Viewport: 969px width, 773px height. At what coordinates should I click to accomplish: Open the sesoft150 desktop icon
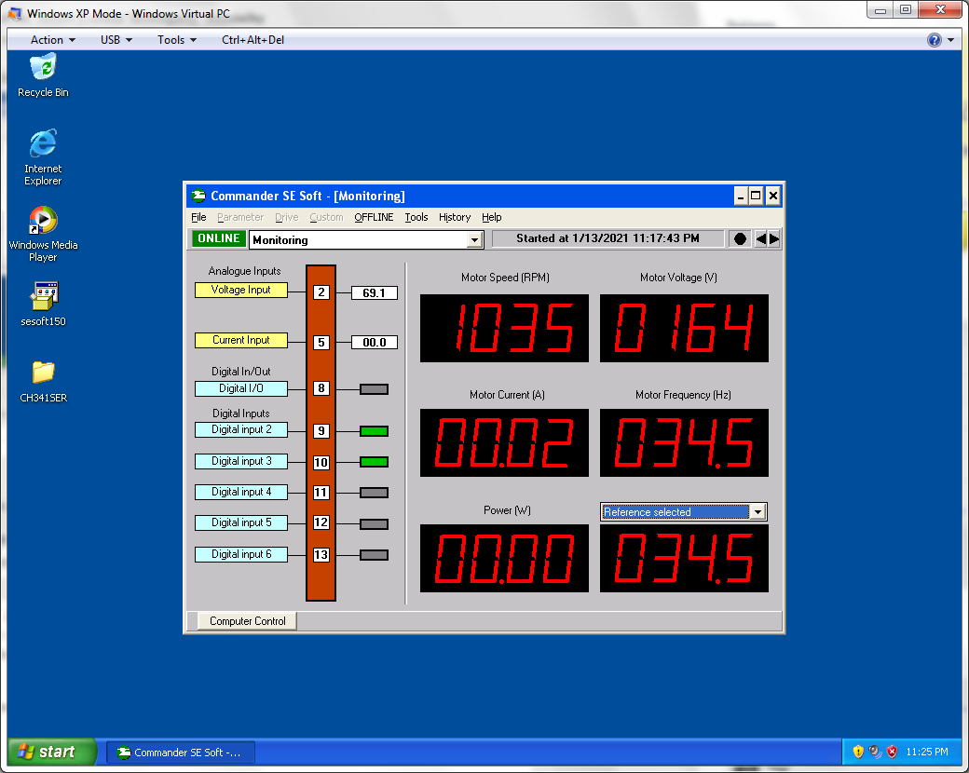point(43,298)
